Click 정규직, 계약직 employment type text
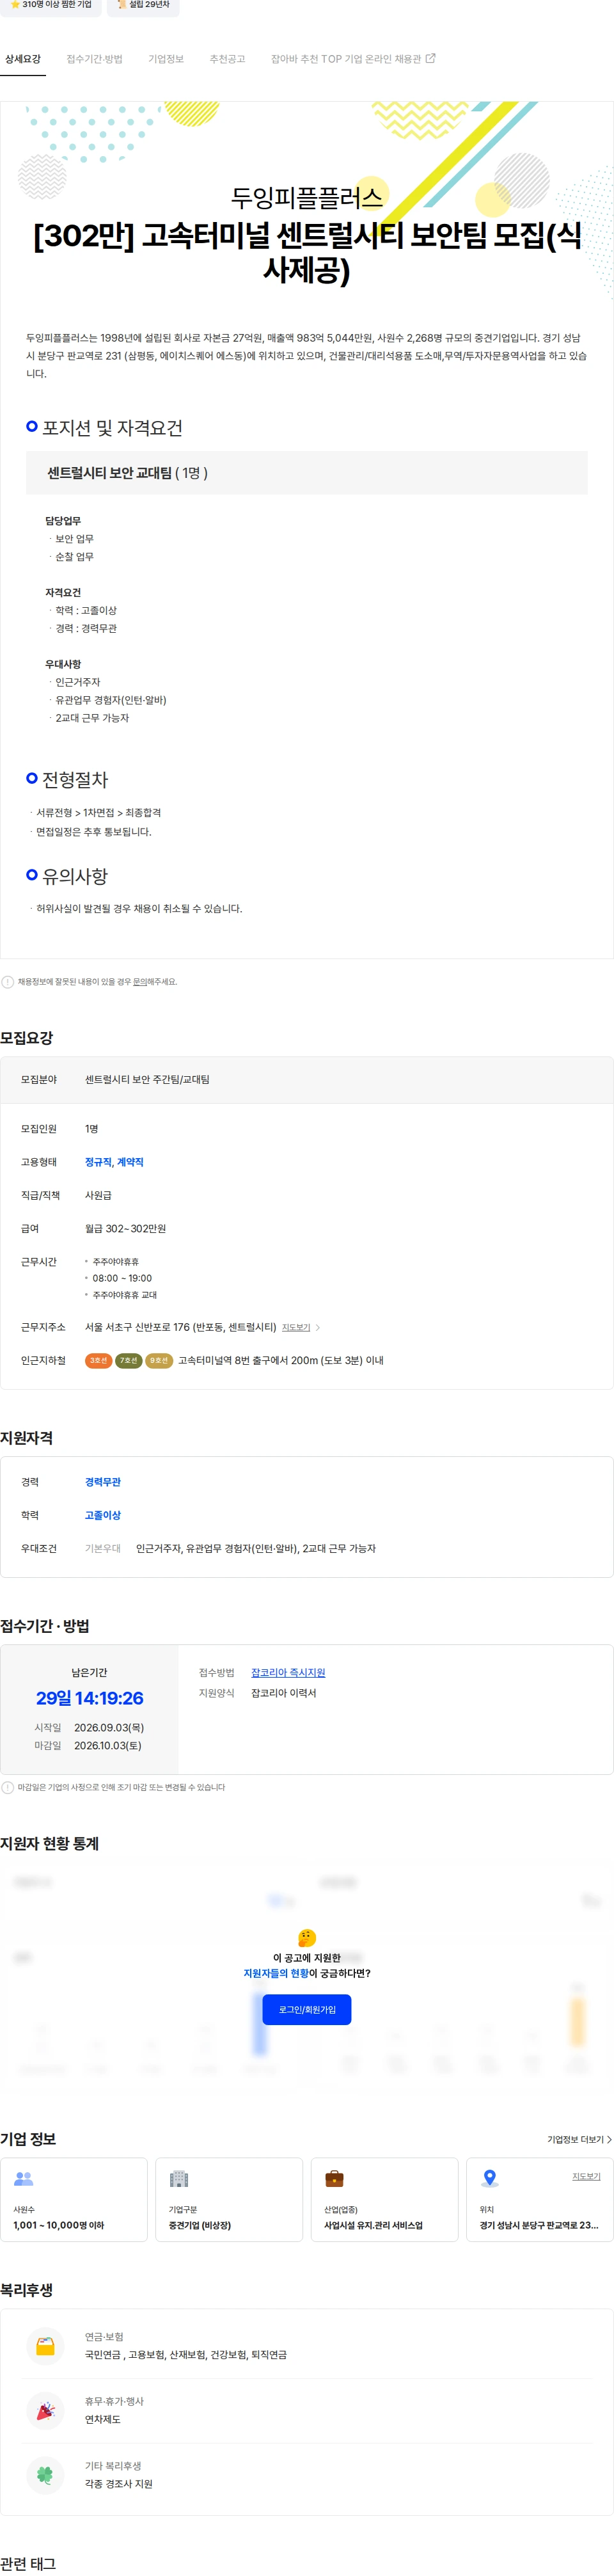614x2576 pixels. pos(114,1162)
